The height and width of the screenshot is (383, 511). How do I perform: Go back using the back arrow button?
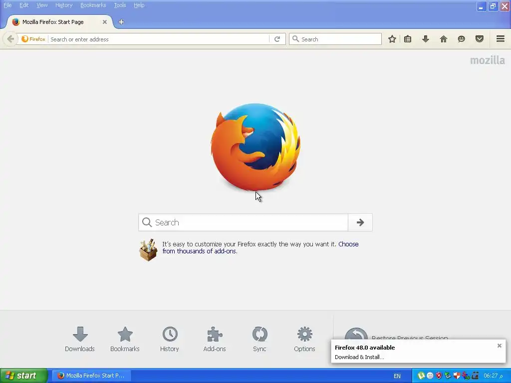click(10, 39)
